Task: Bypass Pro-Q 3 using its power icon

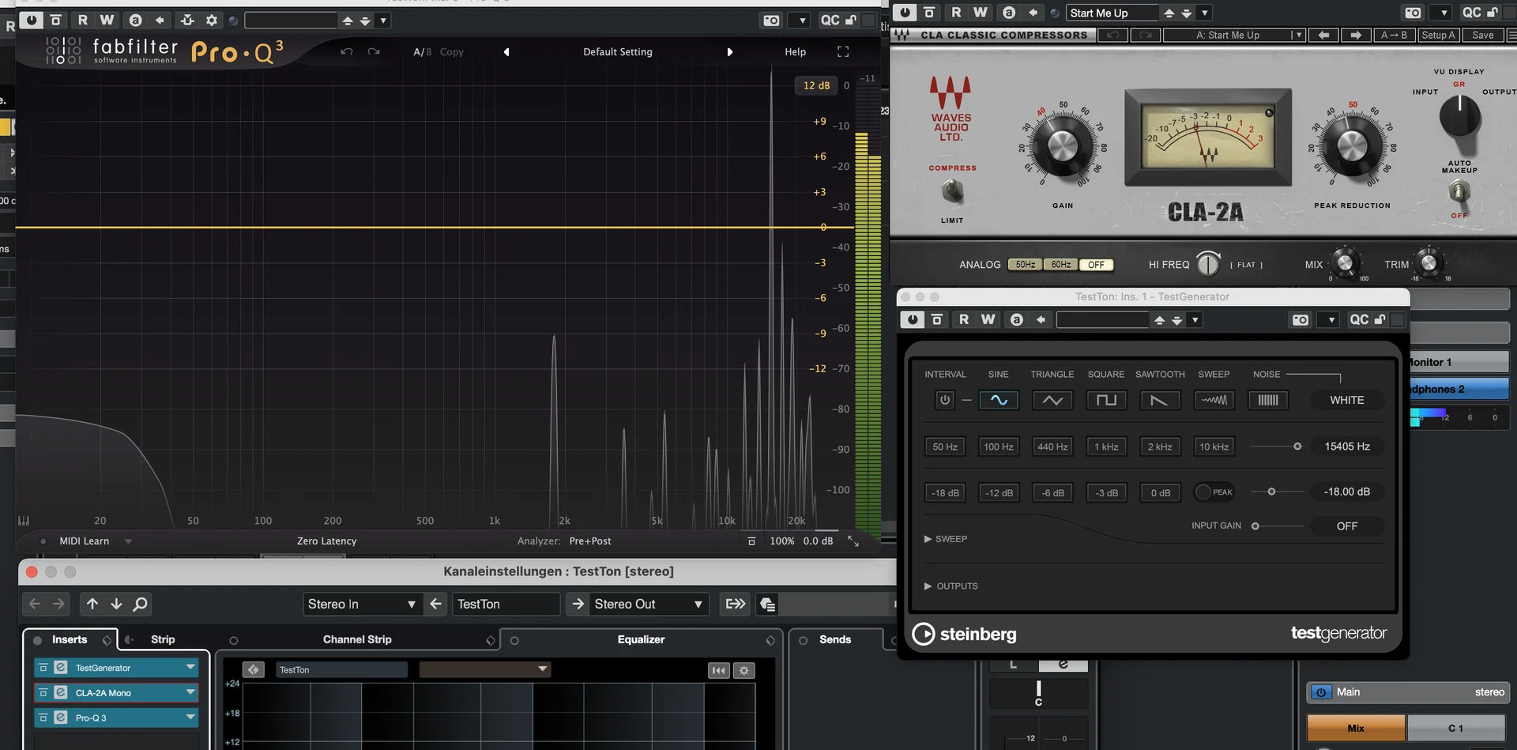Action: click(x=32, y=20)
